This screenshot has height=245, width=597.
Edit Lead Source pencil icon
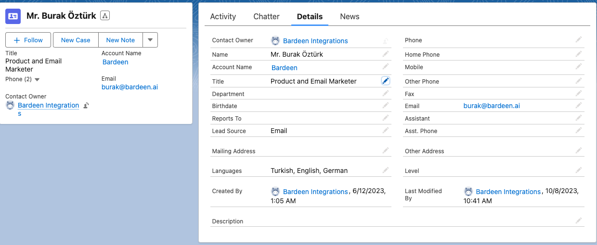[x=386, y=130]
